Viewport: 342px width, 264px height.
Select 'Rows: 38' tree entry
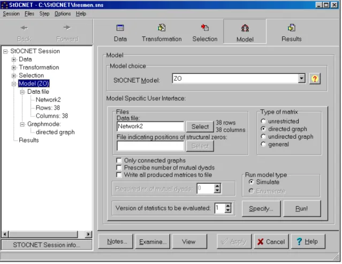(48, 108)
